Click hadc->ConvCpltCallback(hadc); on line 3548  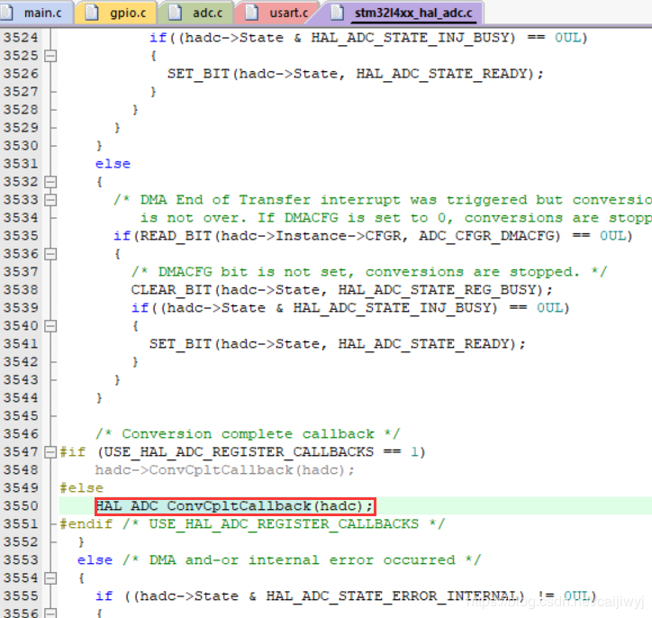click(224, 470)
